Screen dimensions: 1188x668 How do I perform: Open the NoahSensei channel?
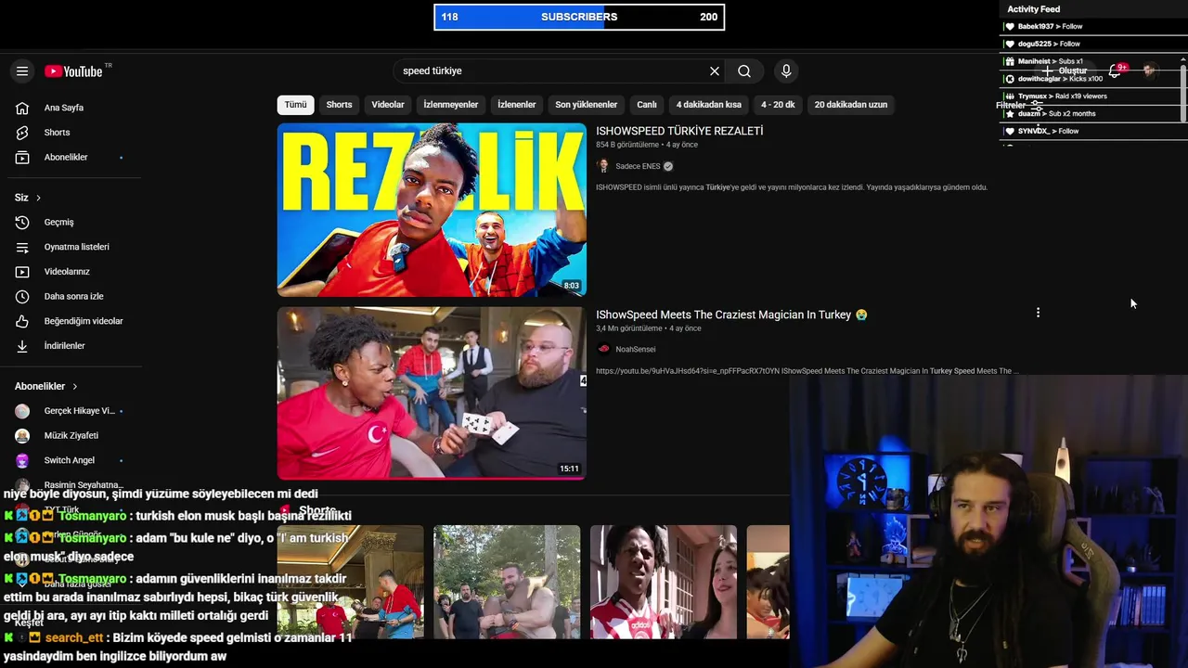636,350
